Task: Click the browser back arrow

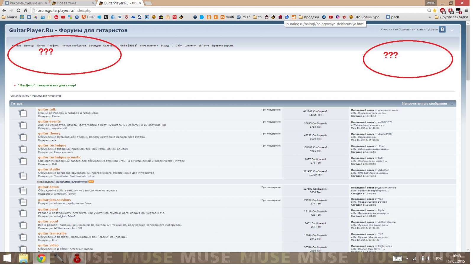Action: click(4, 10)
